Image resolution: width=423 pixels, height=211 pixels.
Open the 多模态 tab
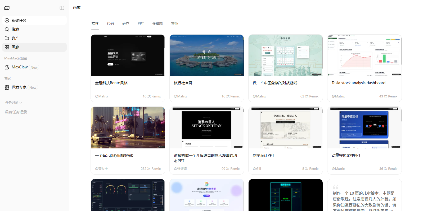(x=157, y=24)
